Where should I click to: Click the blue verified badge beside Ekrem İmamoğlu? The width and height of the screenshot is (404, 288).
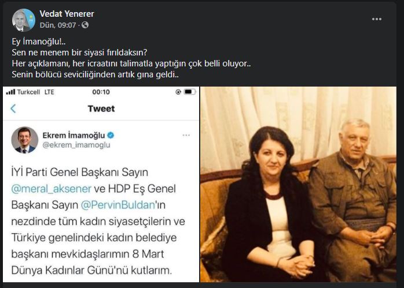coord(111,135)
